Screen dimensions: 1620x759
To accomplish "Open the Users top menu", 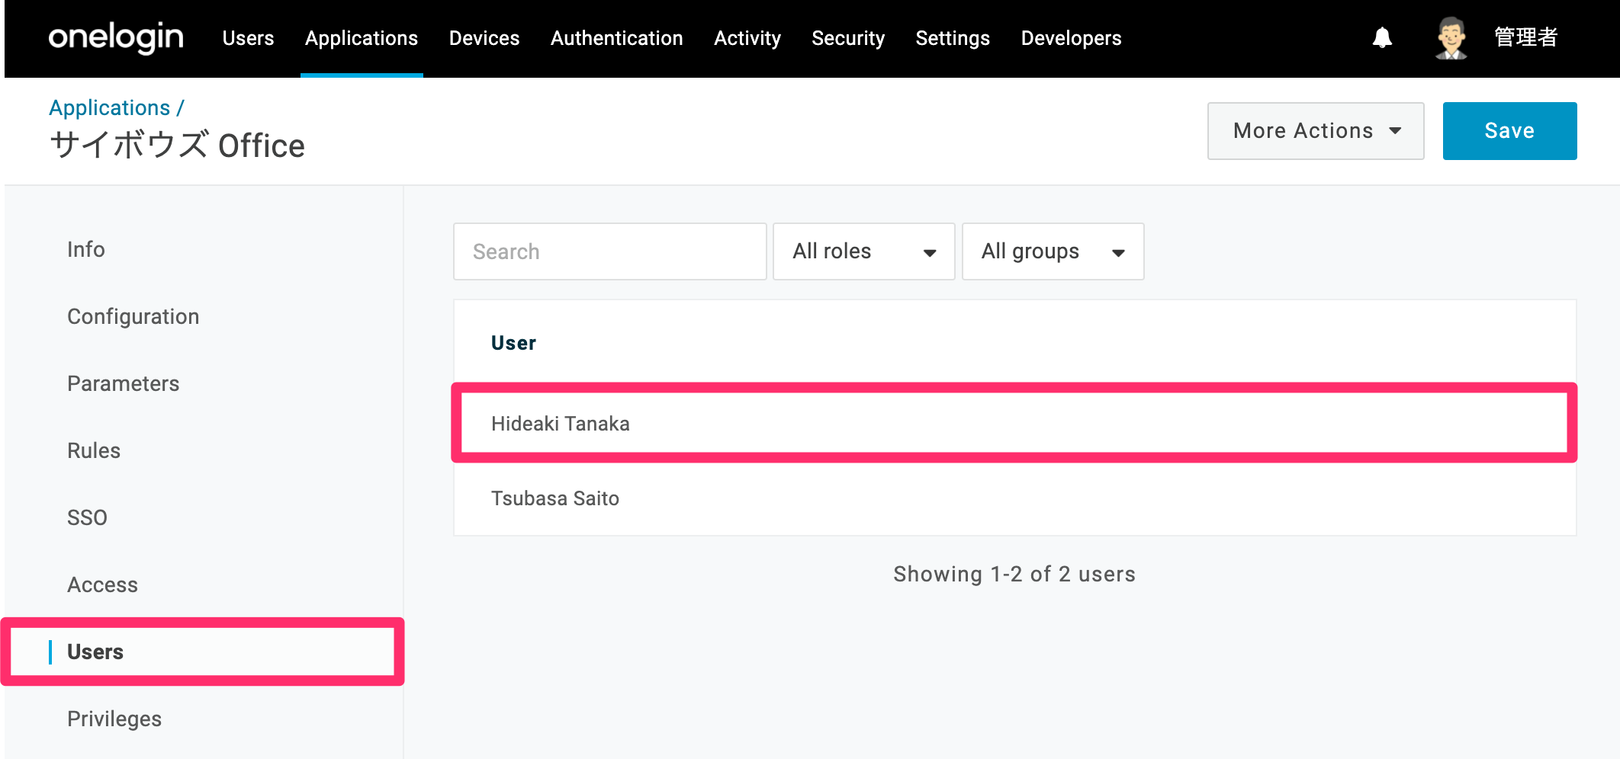I will click(x=248, y=38).
